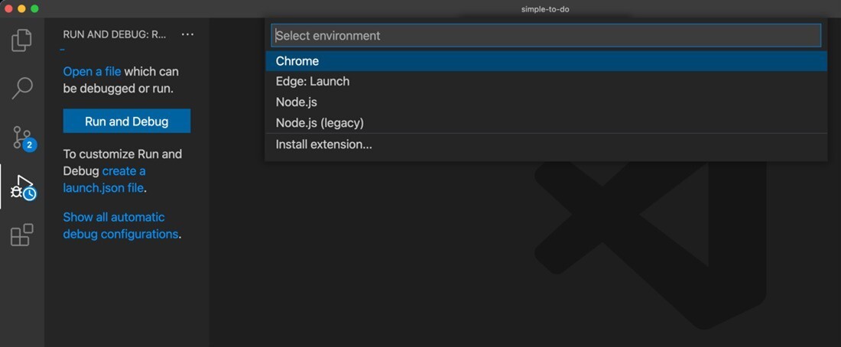Focus the Select environment input box

[546, 35]
